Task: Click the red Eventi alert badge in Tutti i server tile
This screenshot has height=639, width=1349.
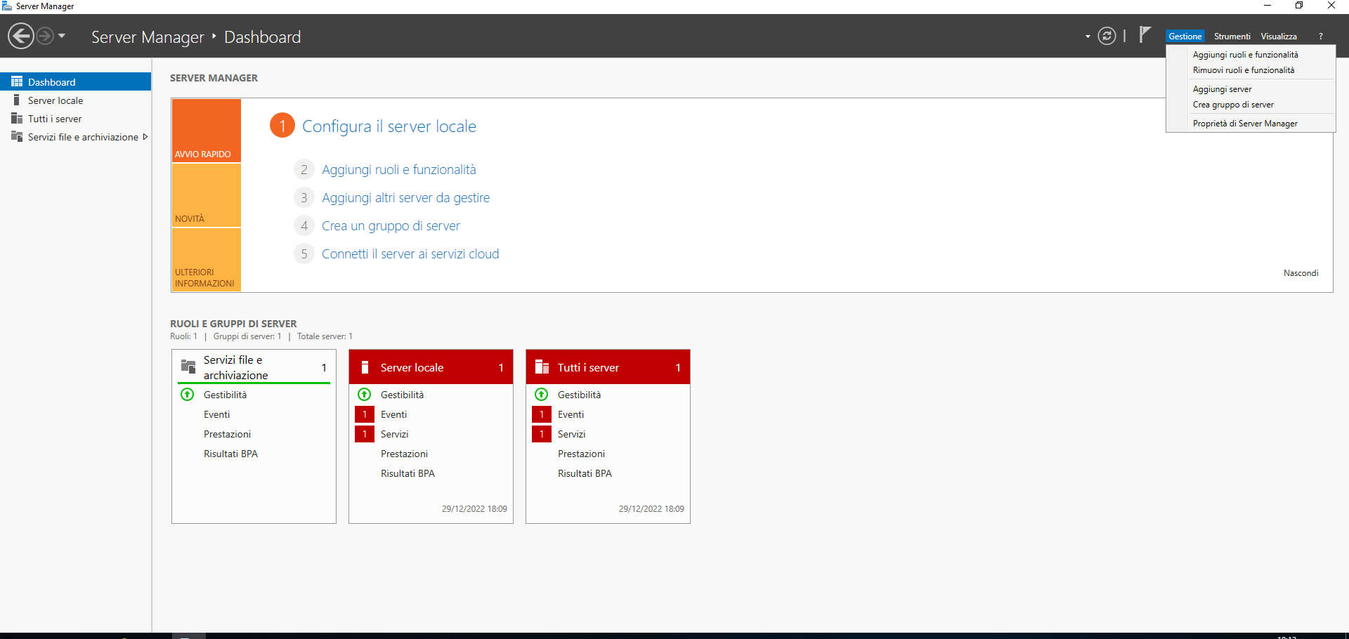Action: [x=542, y=414]
